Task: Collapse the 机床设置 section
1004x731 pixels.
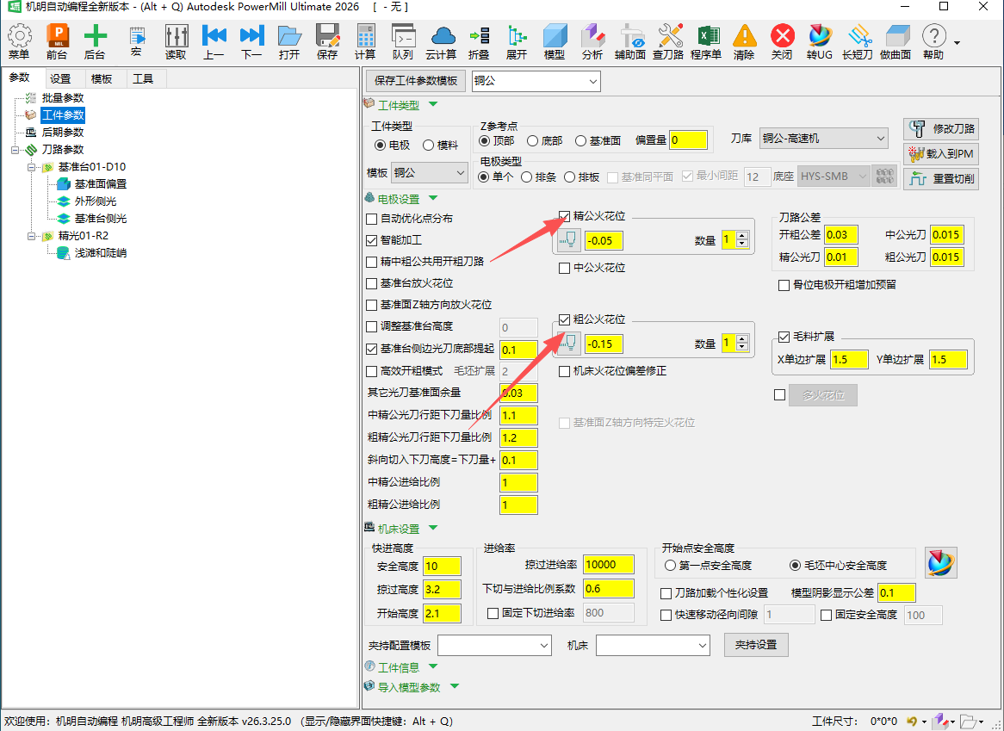Action: point(433,528)
